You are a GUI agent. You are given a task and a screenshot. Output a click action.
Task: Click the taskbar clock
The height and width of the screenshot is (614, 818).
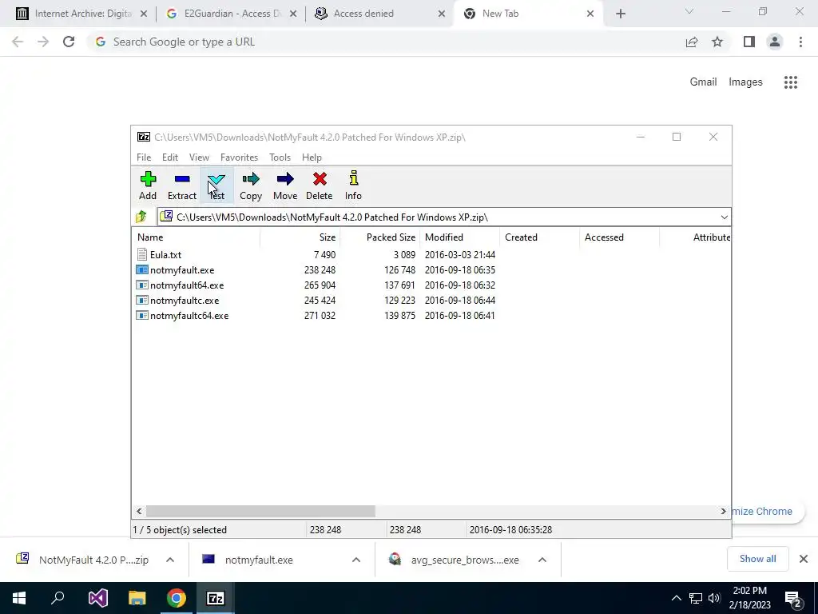pyautogui.click(x=749, y=598)
